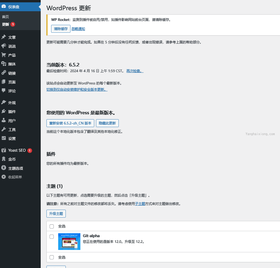Open the 子主题 link
Viewport: 280px width, 268px height.
pyautogui.click(x=140, y=204)
